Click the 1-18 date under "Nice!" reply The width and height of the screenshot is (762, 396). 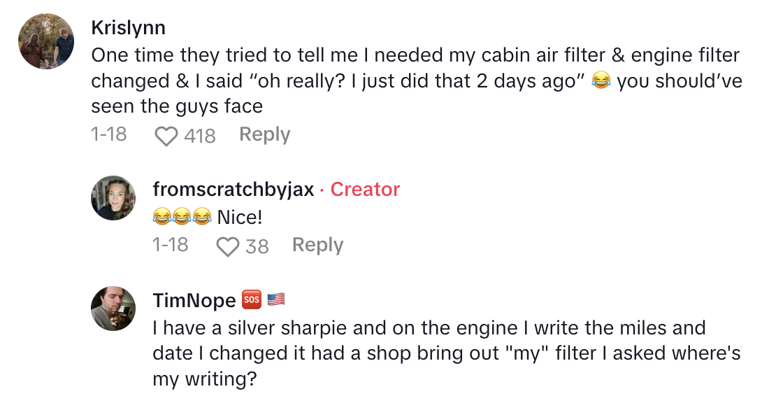click(171, 245)
